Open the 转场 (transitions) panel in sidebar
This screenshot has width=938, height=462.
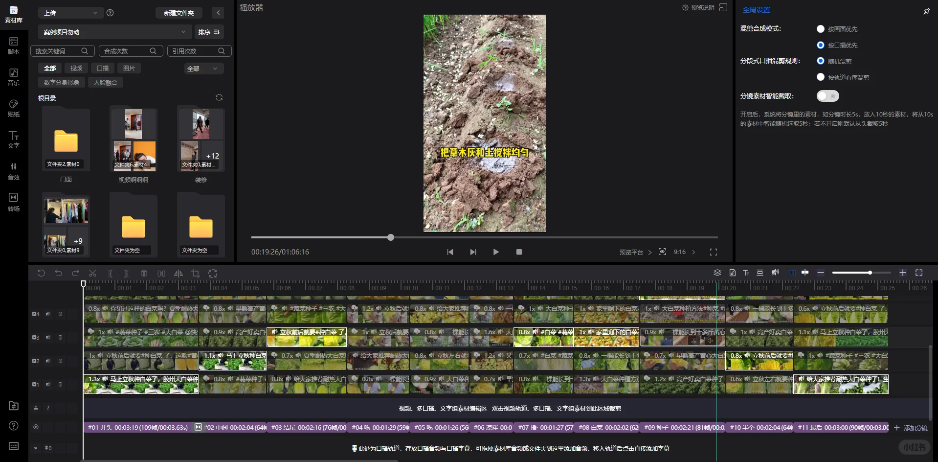tap(14, 203)
